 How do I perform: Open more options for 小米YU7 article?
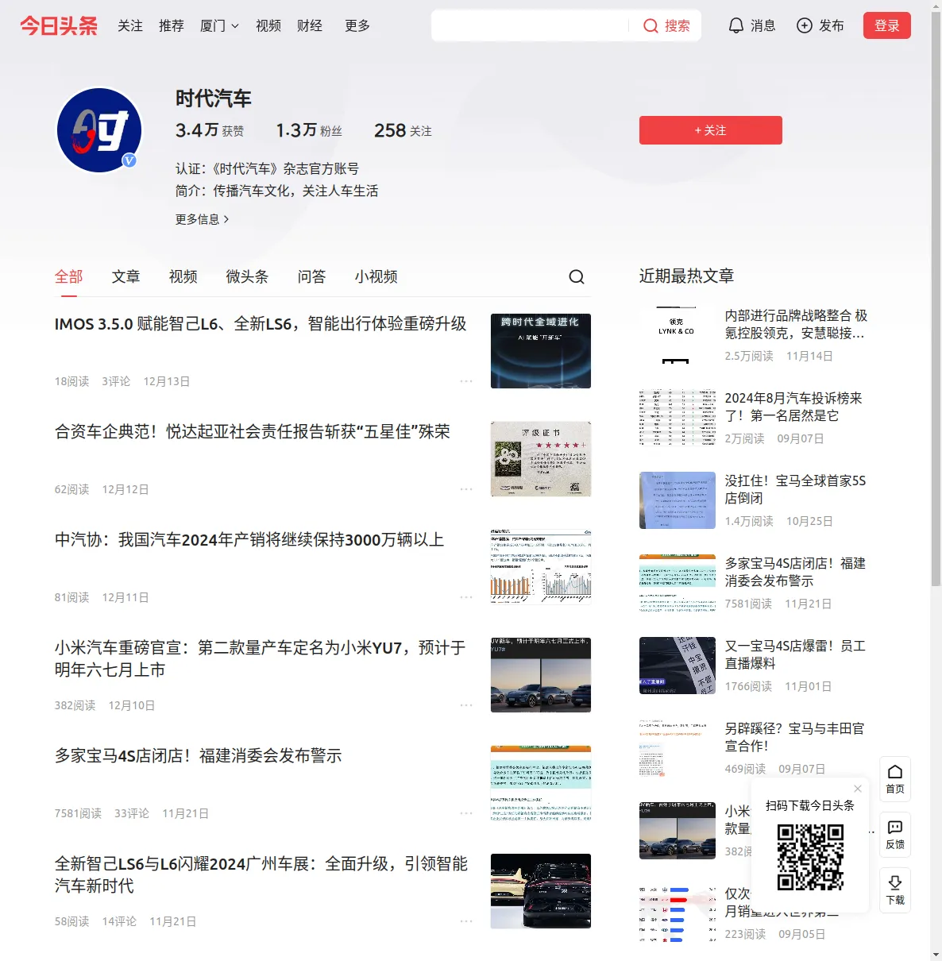[x=466, y=705]
